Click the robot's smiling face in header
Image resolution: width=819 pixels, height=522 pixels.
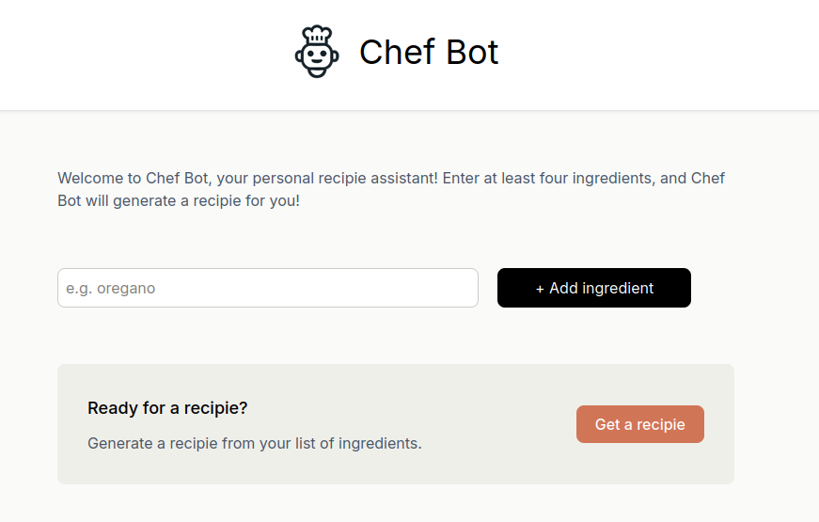317,59
